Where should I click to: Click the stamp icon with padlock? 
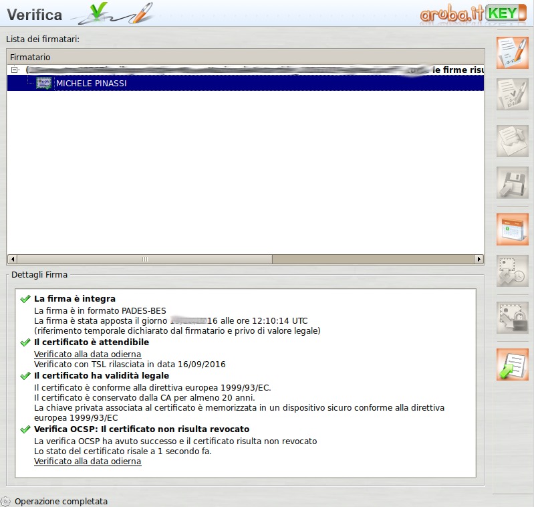point(512,318)
